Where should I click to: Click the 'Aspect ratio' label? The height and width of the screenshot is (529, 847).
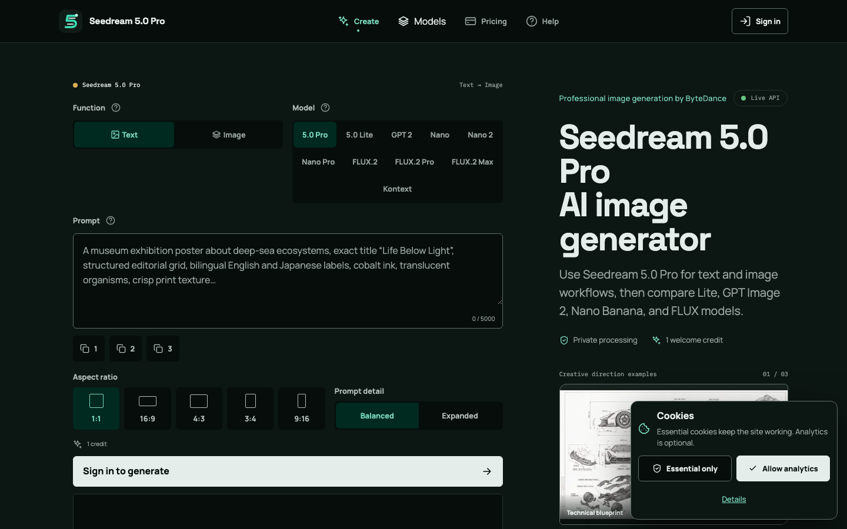95,377
